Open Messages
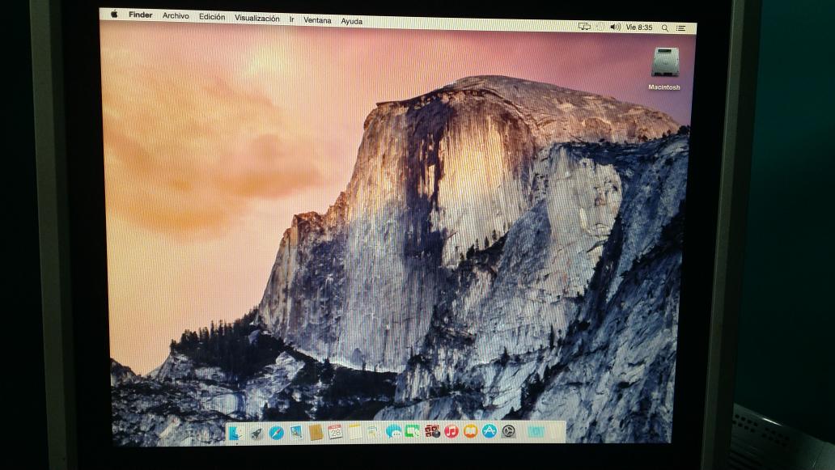835x470 pixels. [x=394, y=434]
